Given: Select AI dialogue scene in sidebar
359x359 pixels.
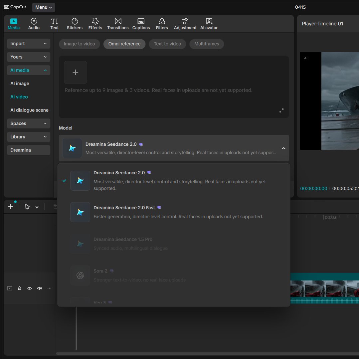Looking at the screenshot, I should pyautogui.click(x=29, y=110).
